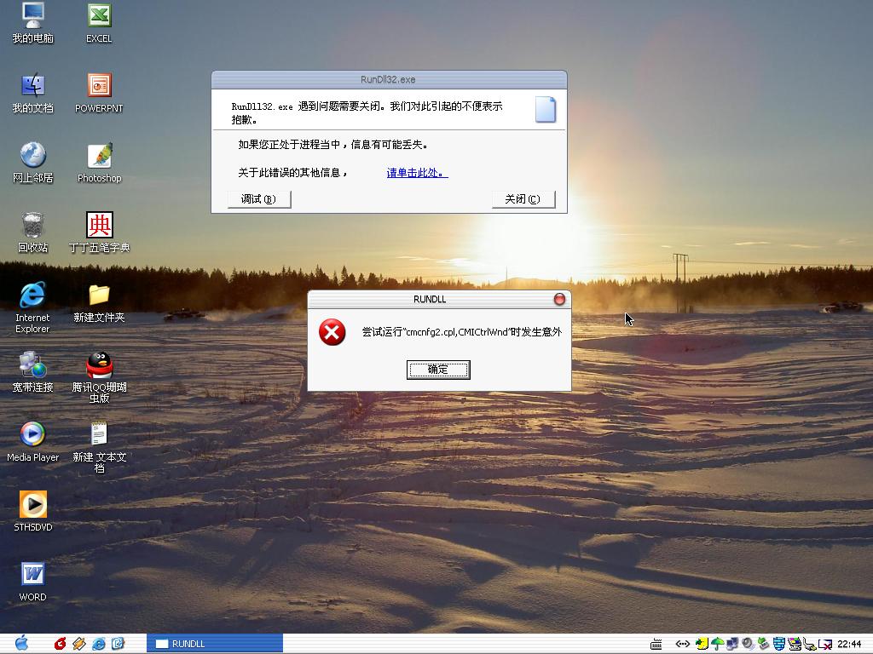The width and height of the screenshot is (873, 654).
Task: Click the 关闭(C) close button
Action: (x=523, y=199)
